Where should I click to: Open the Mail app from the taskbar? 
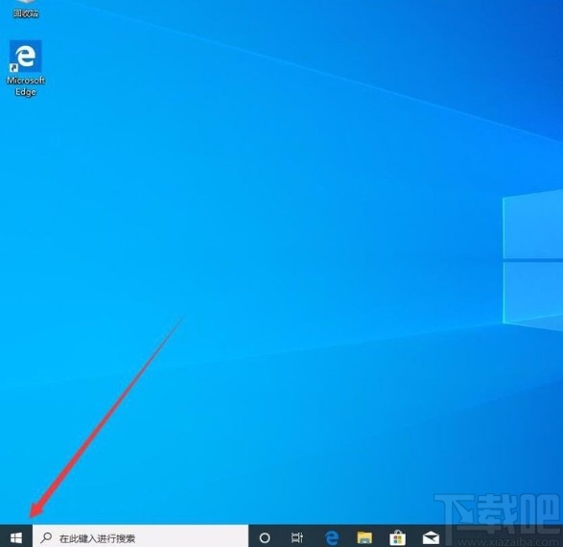[x=431, y=538]
